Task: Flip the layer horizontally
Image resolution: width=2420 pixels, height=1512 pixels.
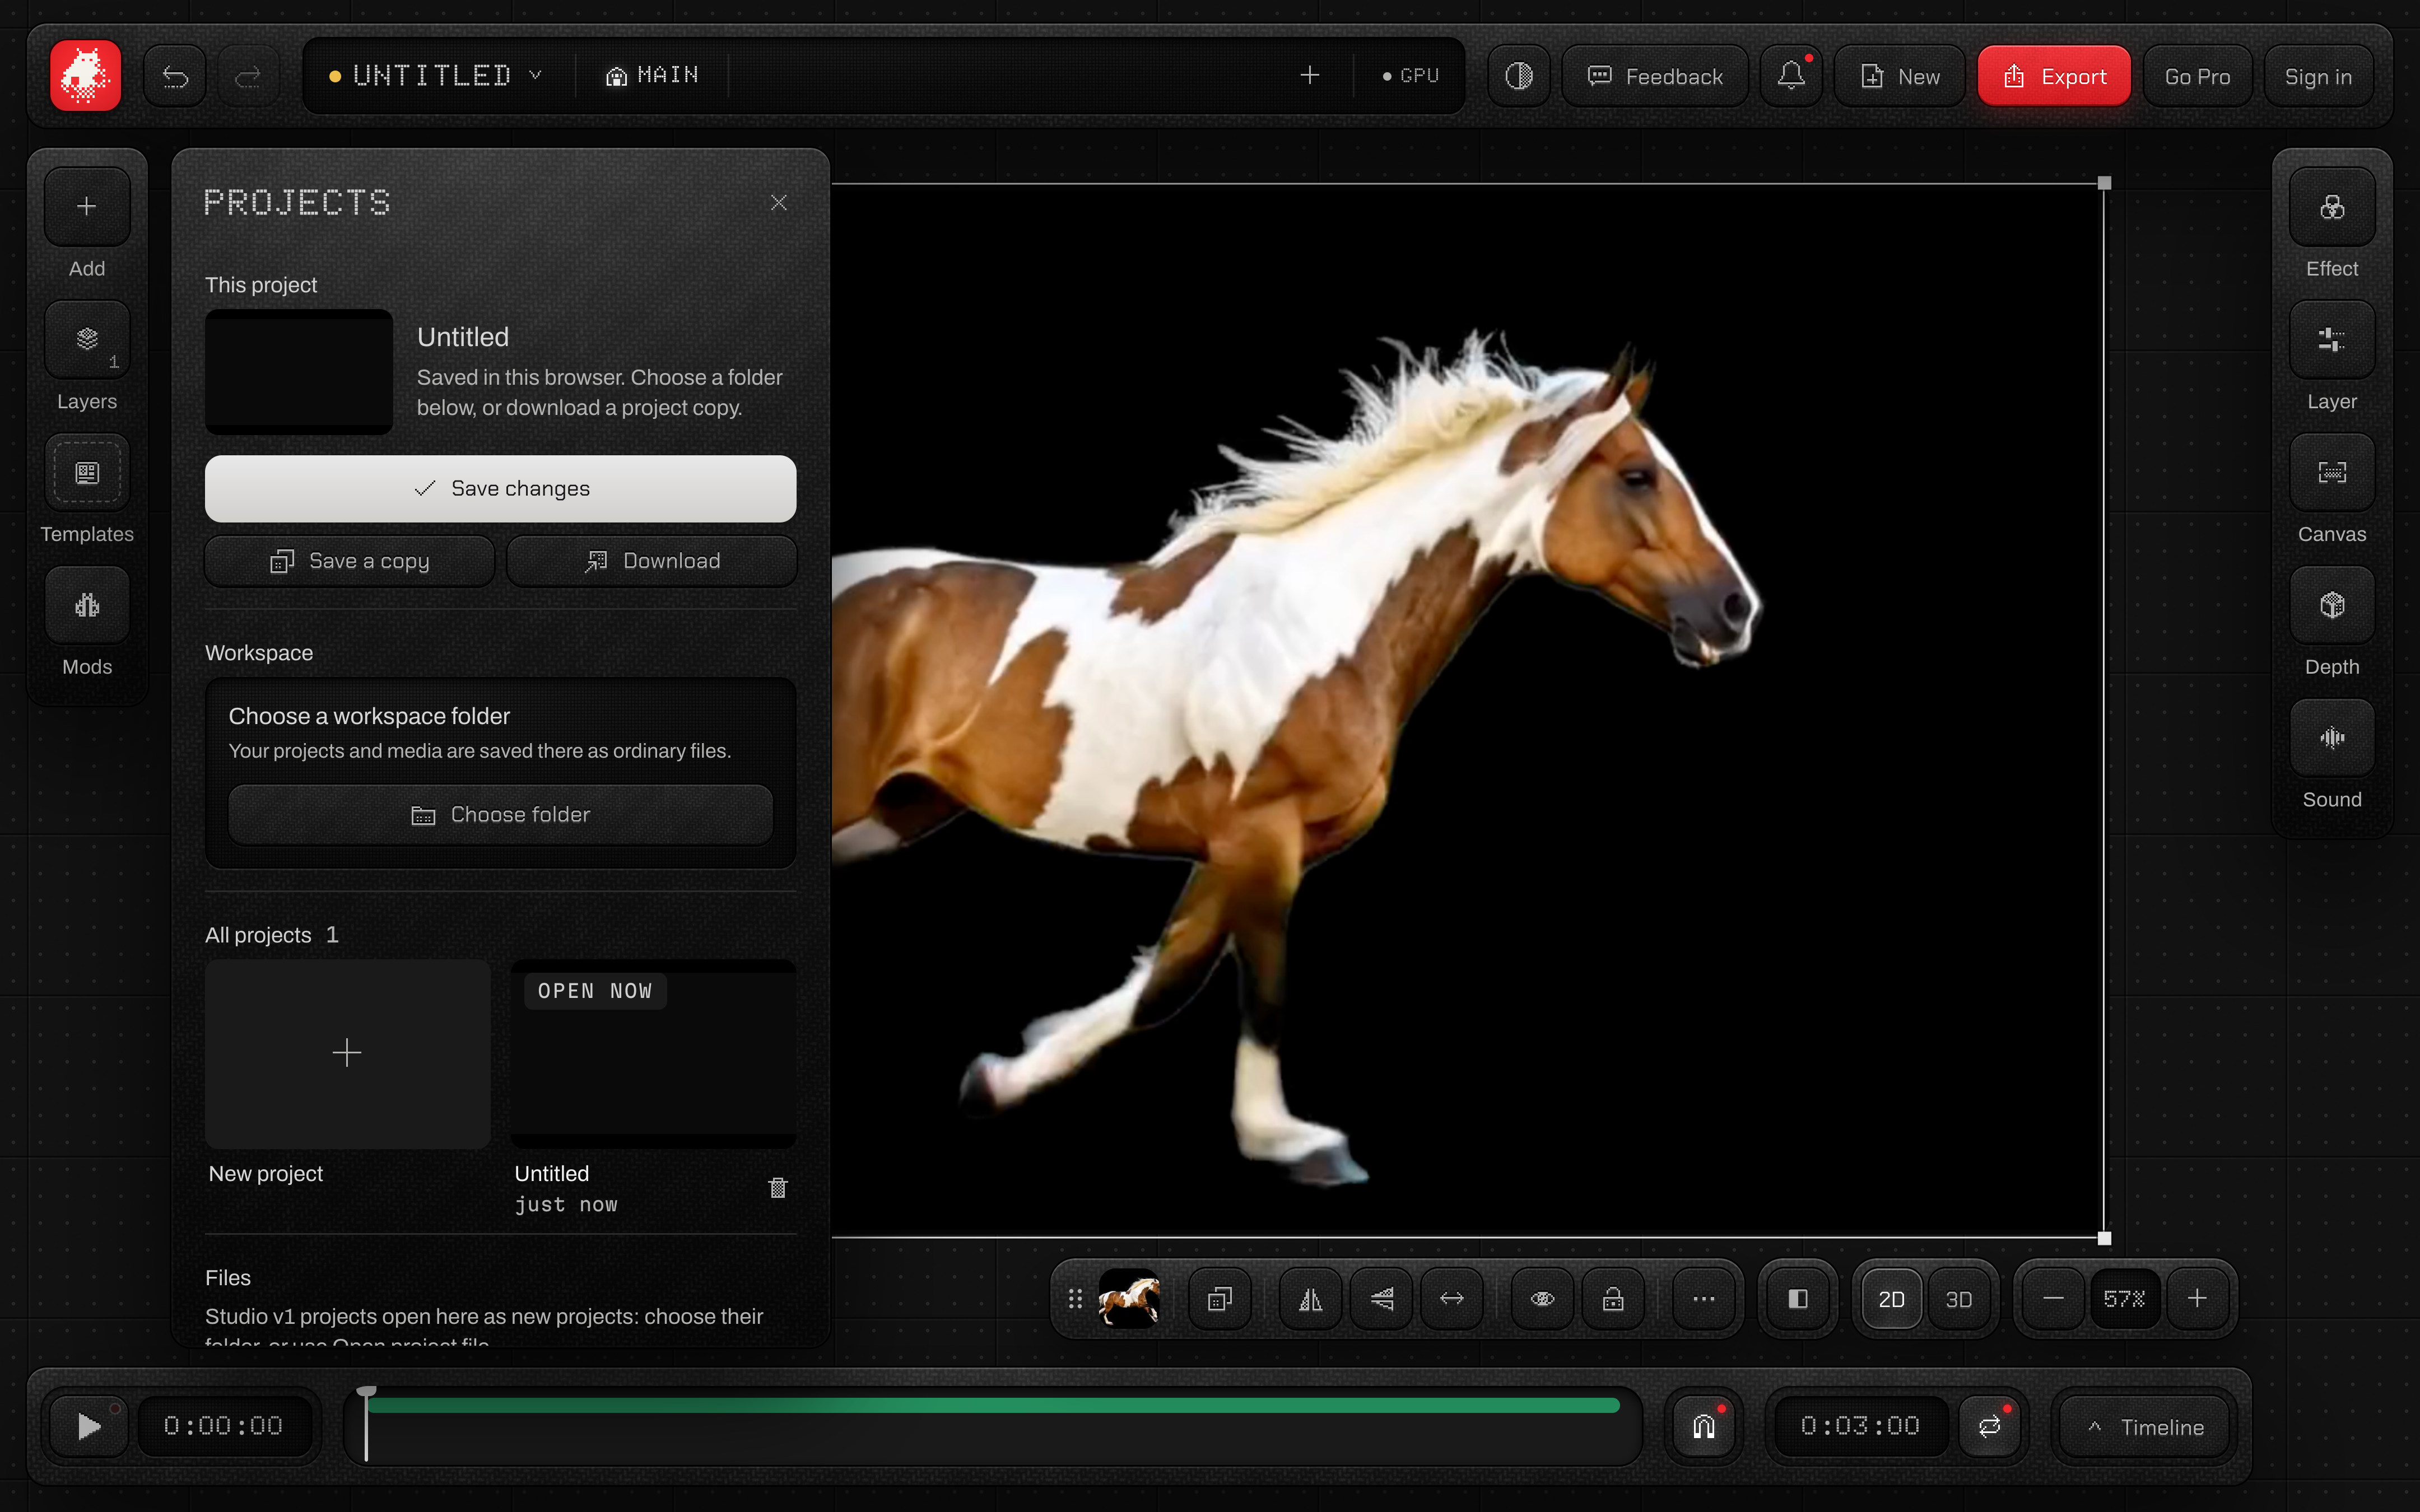Action: pyautogui.click(x=1311, y=1299)
